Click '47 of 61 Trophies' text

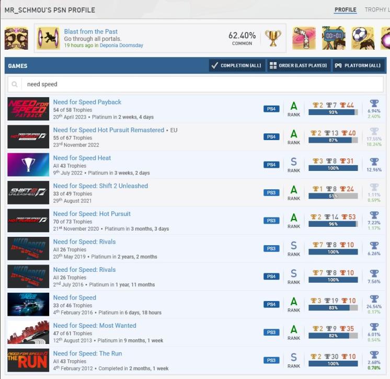72,333
